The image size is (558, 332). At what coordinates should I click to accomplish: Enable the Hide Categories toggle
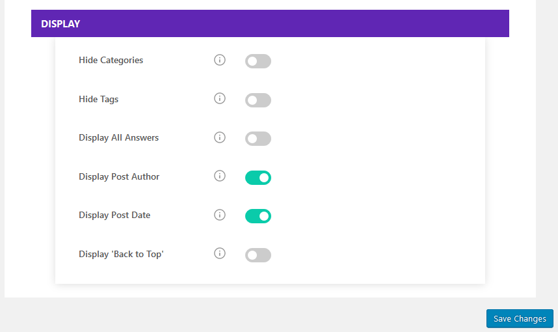(258, 61)
